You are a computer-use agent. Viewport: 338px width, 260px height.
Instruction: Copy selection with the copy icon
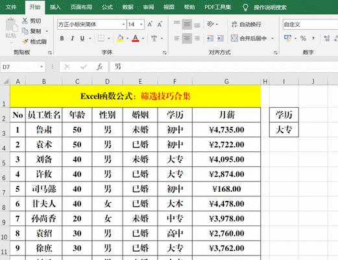pyautogui.click(x=25, y=31)
